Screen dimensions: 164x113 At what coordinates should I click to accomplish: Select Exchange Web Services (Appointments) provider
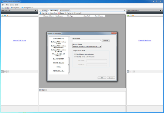(59, 47)
